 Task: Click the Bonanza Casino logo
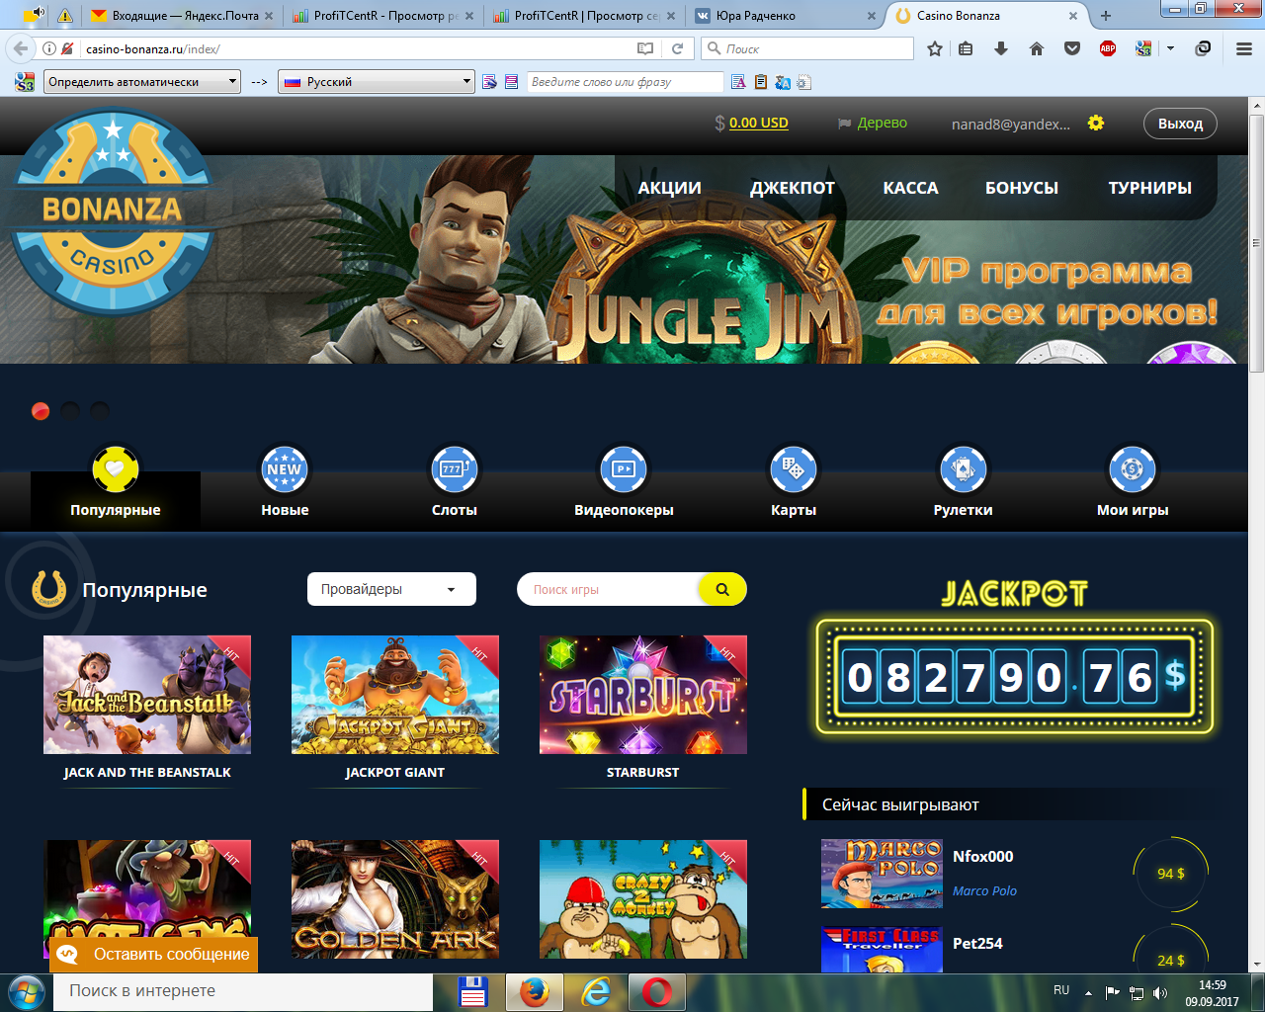pos(112,211)
